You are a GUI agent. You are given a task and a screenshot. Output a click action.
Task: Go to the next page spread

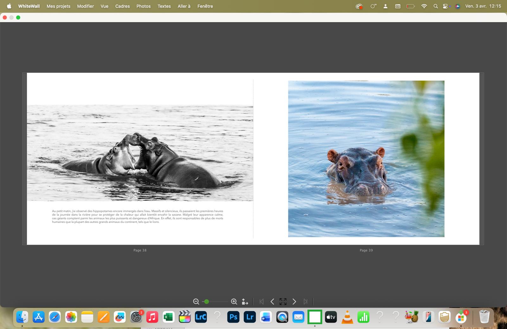294,302
